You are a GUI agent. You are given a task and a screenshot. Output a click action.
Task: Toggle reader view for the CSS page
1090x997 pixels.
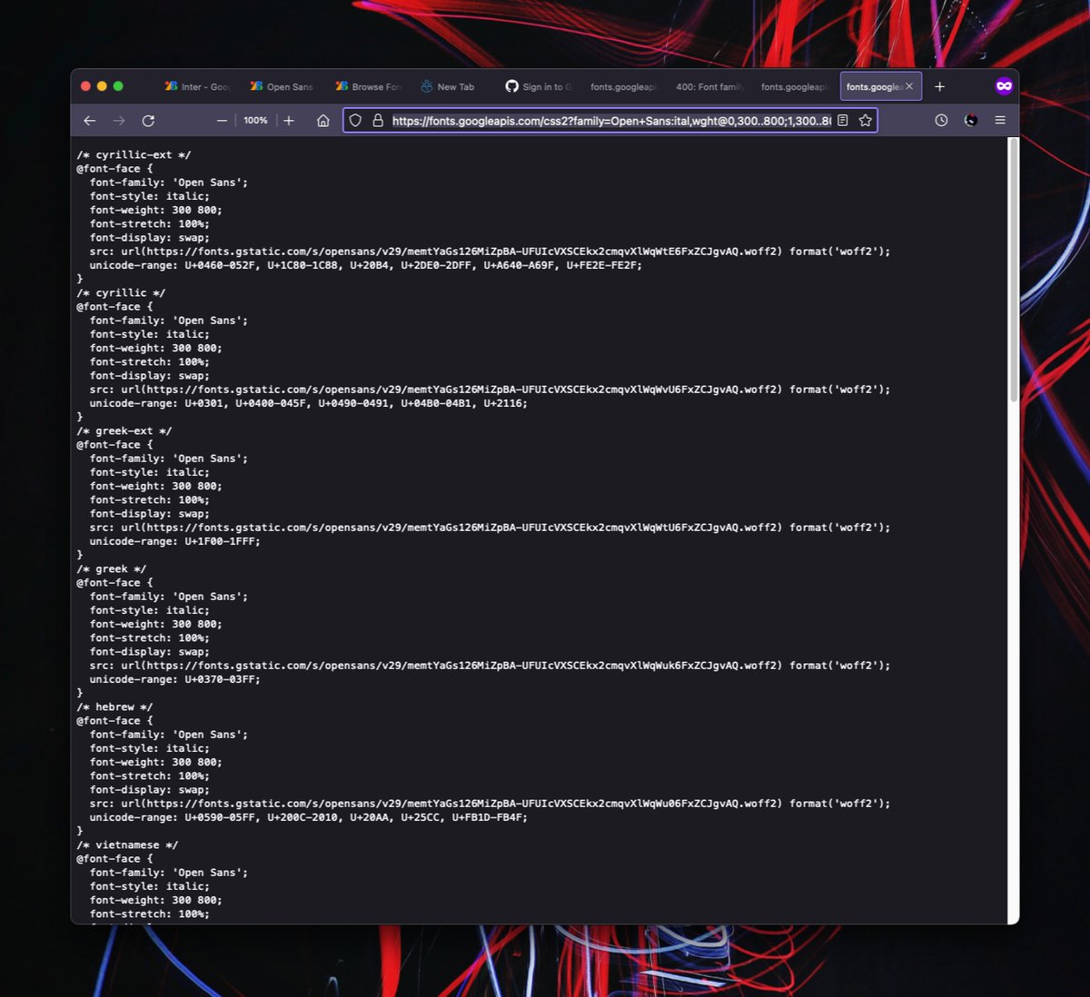(x=845, y=120)
